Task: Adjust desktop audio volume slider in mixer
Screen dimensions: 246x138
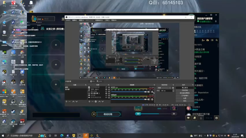Action: (129, 99)
